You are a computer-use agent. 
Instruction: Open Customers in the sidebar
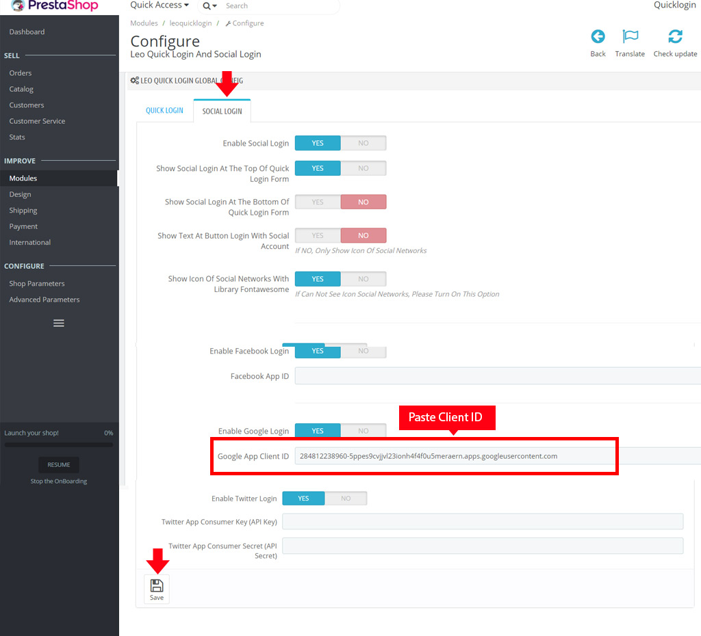tap(27, 105)
